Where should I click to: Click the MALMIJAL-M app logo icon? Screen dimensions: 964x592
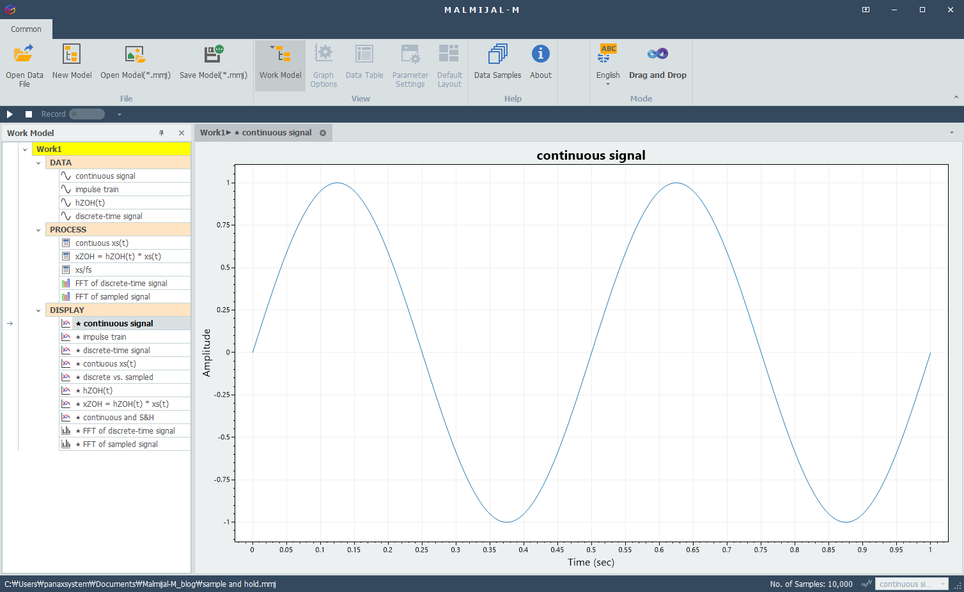10,10
